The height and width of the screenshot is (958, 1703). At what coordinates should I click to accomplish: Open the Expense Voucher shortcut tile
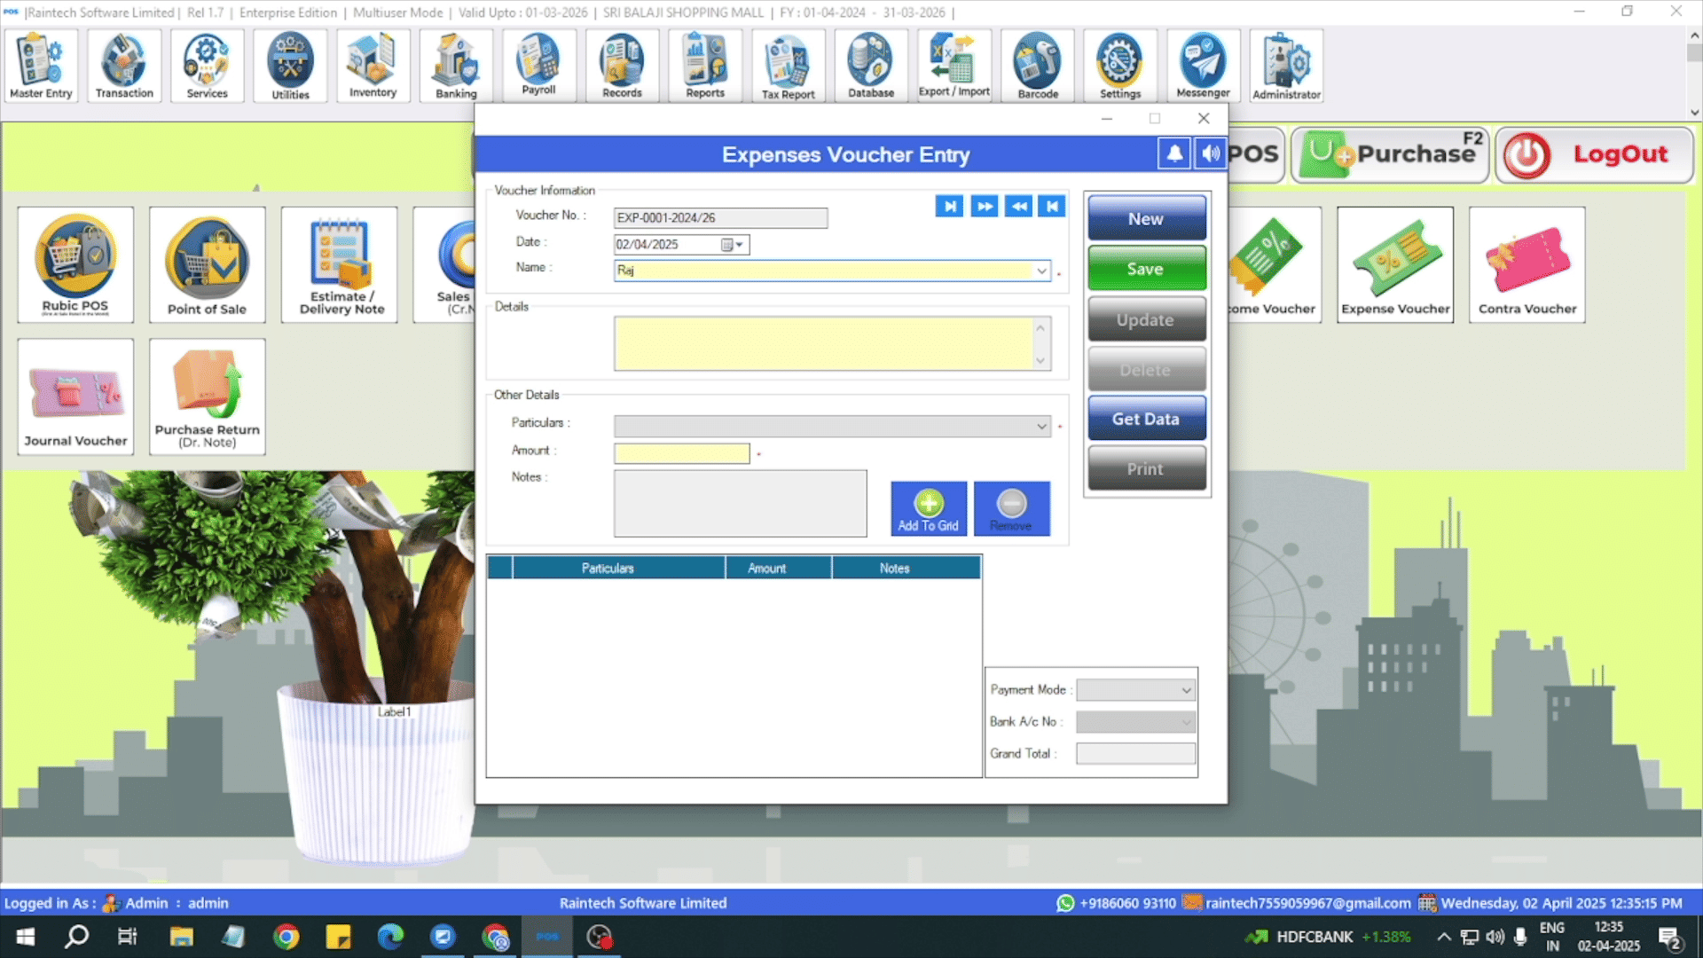coord(1395,265)
